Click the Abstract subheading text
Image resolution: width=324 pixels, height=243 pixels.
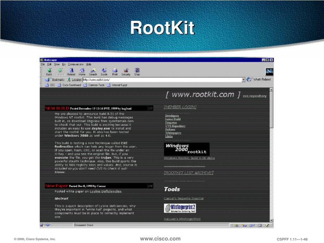tap(61, 199)
